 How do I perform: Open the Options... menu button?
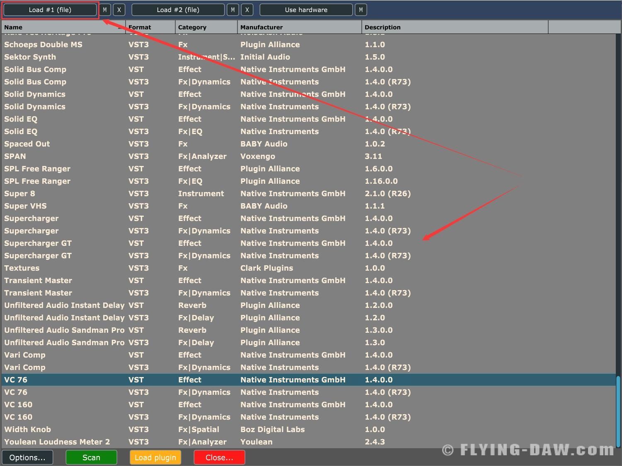(27, 457)
